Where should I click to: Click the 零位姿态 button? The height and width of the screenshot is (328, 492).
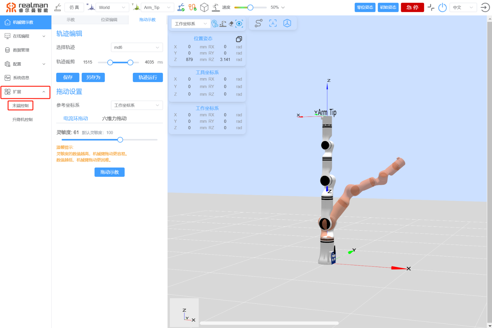tap(365, 7)
